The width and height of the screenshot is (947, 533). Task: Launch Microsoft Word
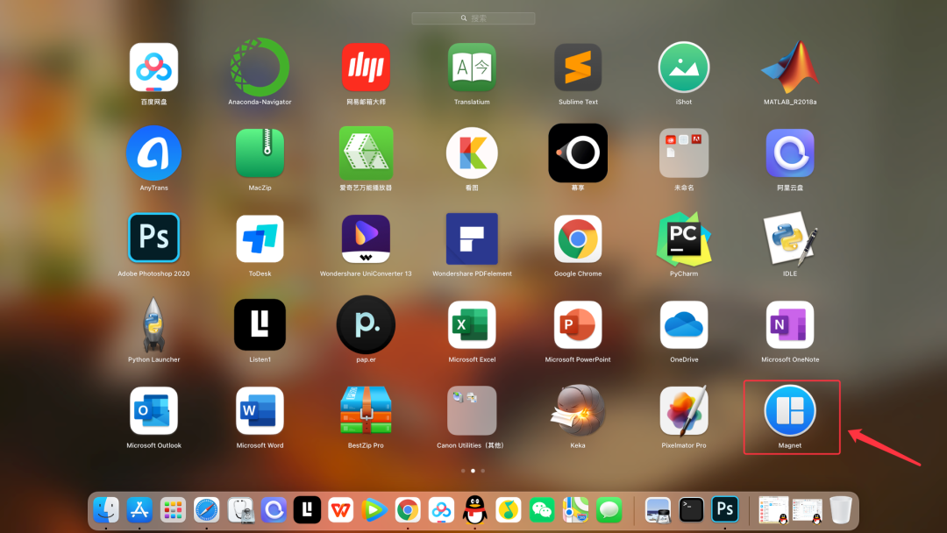[260, 410]
